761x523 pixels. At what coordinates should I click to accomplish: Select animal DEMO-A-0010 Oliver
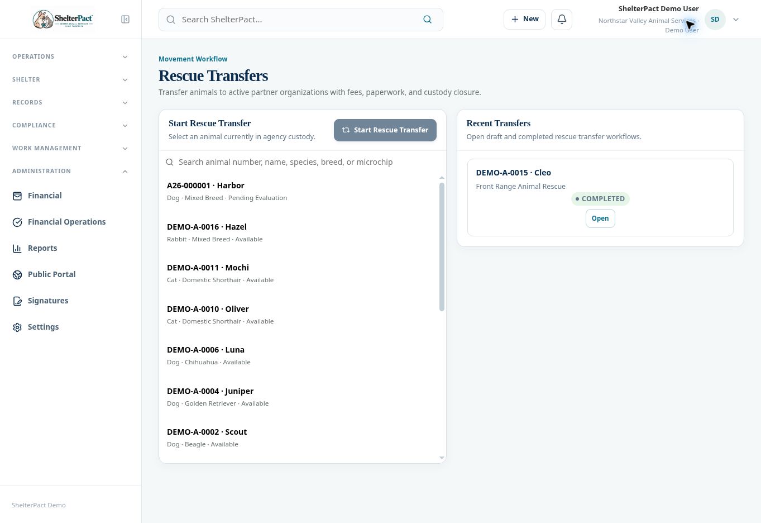click(x=299, y=315)
